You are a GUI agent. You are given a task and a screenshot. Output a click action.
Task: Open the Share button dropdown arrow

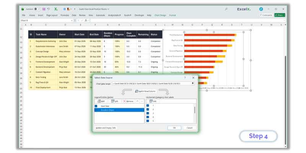pyautogui.click(x=284, y=15)
